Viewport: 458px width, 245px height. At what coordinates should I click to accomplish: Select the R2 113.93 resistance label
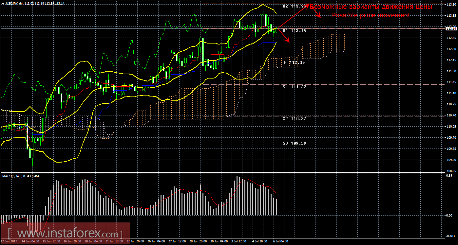click(x=295, y=6)
